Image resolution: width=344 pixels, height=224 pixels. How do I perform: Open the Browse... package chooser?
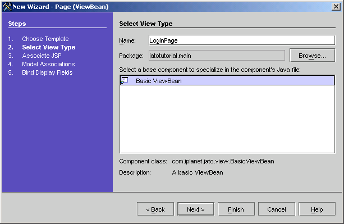tap(312, 56)
